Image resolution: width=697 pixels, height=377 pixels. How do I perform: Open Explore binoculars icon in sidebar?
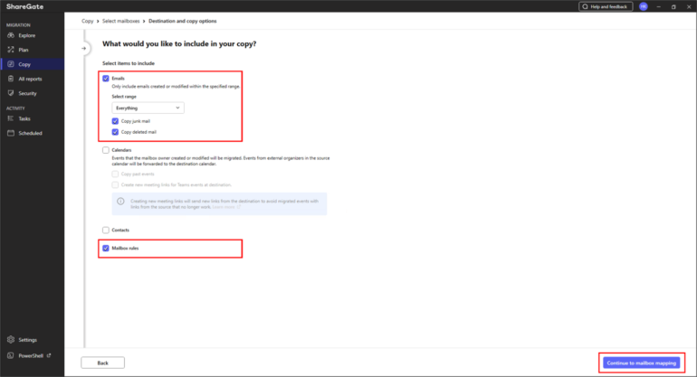click(x=10, y=35)
